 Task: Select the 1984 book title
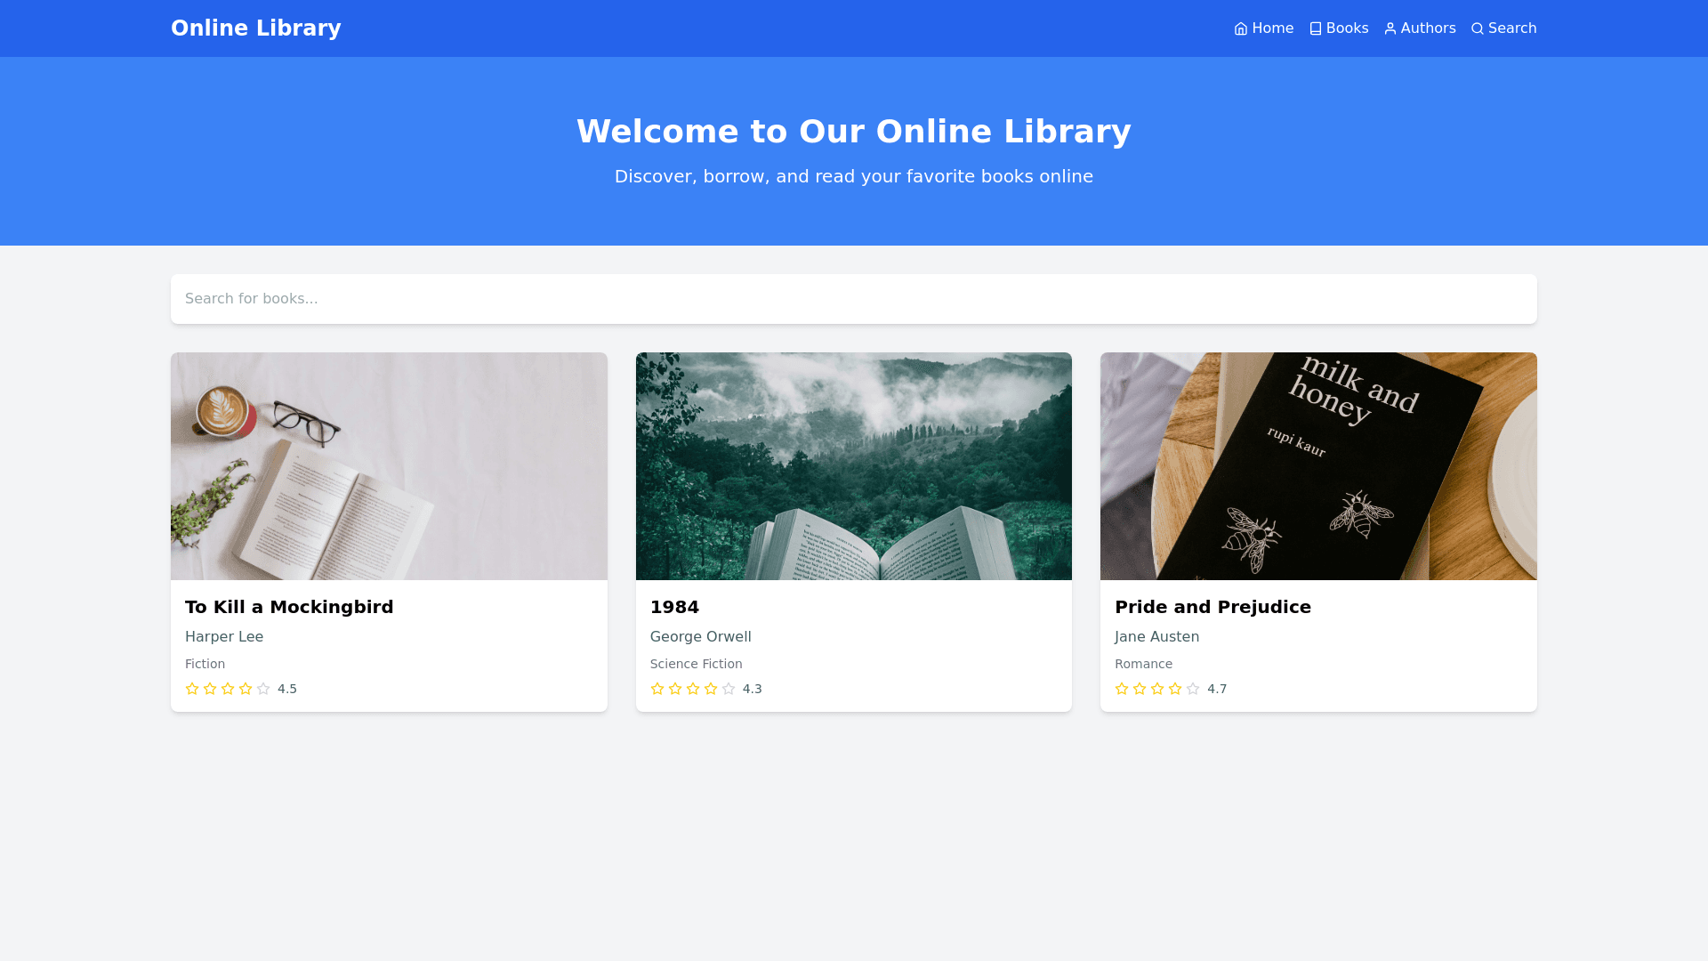click(x=674, y=607)
